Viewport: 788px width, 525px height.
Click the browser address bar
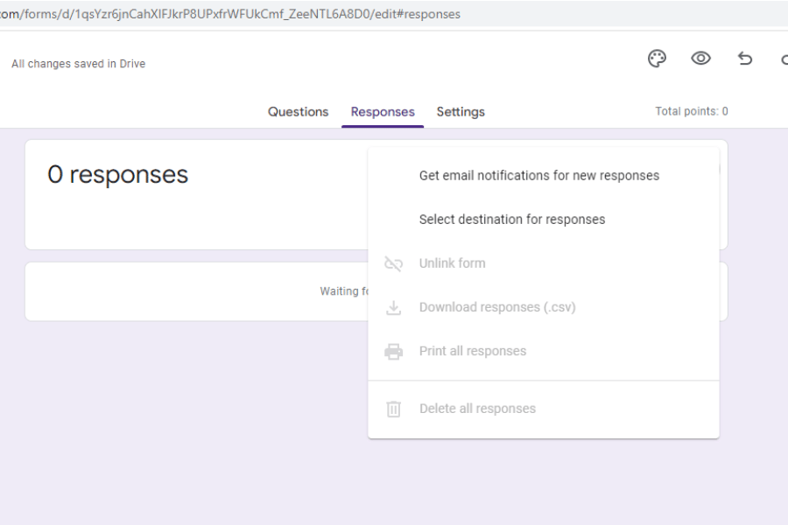point(235,13)
